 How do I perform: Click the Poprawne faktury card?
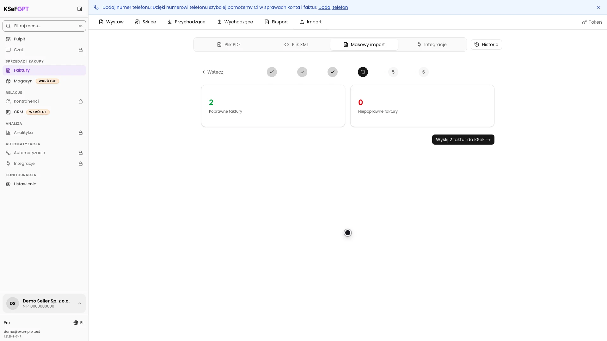273,106
